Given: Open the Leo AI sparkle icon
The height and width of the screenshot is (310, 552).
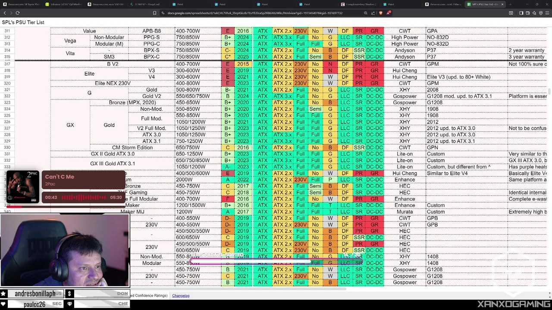Looking at the screenshot, I should click(534, 13).
